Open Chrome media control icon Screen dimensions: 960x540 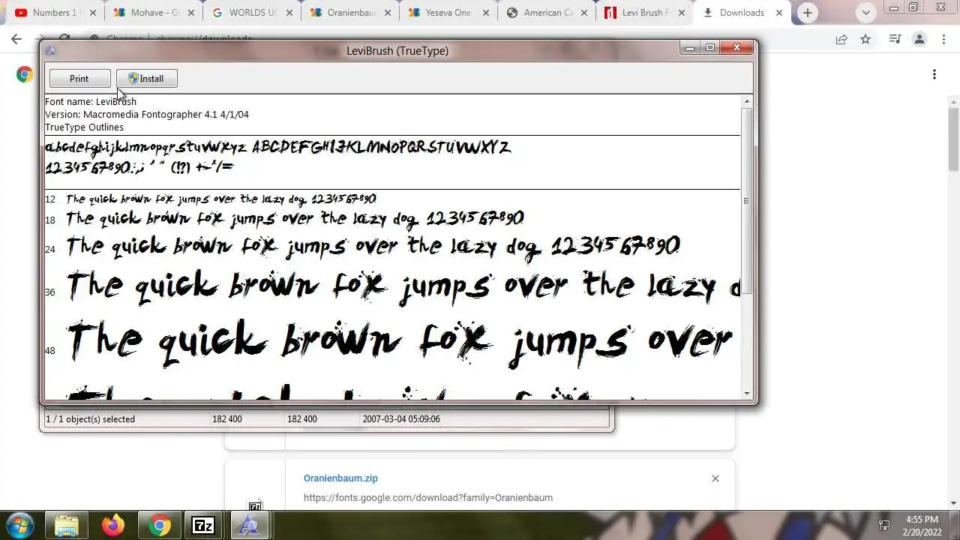tap(894, 39)
